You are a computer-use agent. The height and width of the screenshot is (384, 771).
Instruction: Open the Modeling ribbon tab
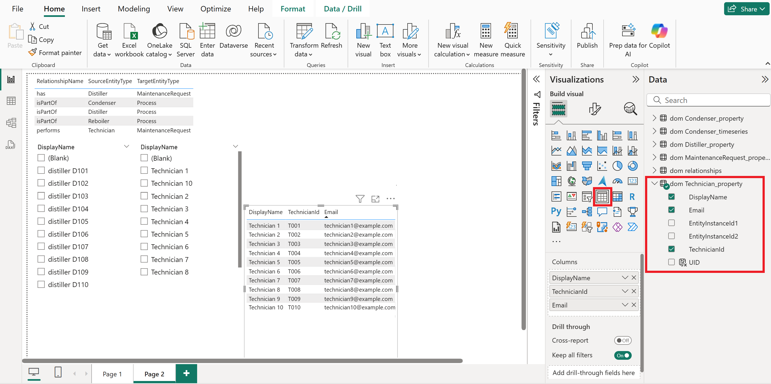pos(134,9)
